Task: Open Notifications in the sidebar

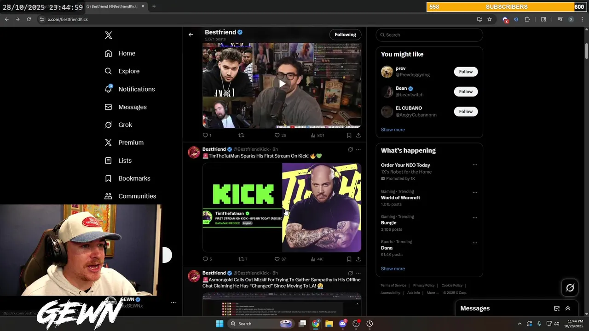Action: [x=130, y=89]
